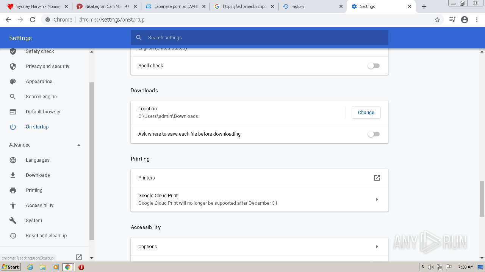
Task: Open Default browser settings
Action: pos(43,112)
